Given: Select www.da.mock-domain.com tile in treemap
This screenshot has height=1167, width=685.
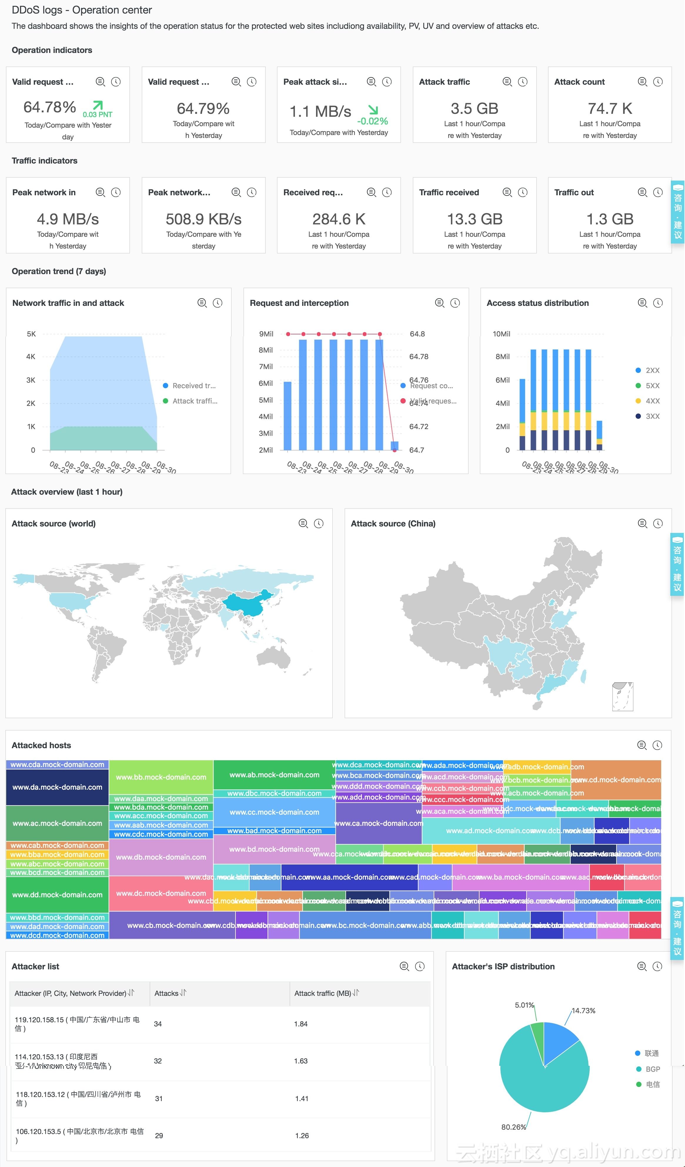Looking at the screenshot, I should (57, 787).
